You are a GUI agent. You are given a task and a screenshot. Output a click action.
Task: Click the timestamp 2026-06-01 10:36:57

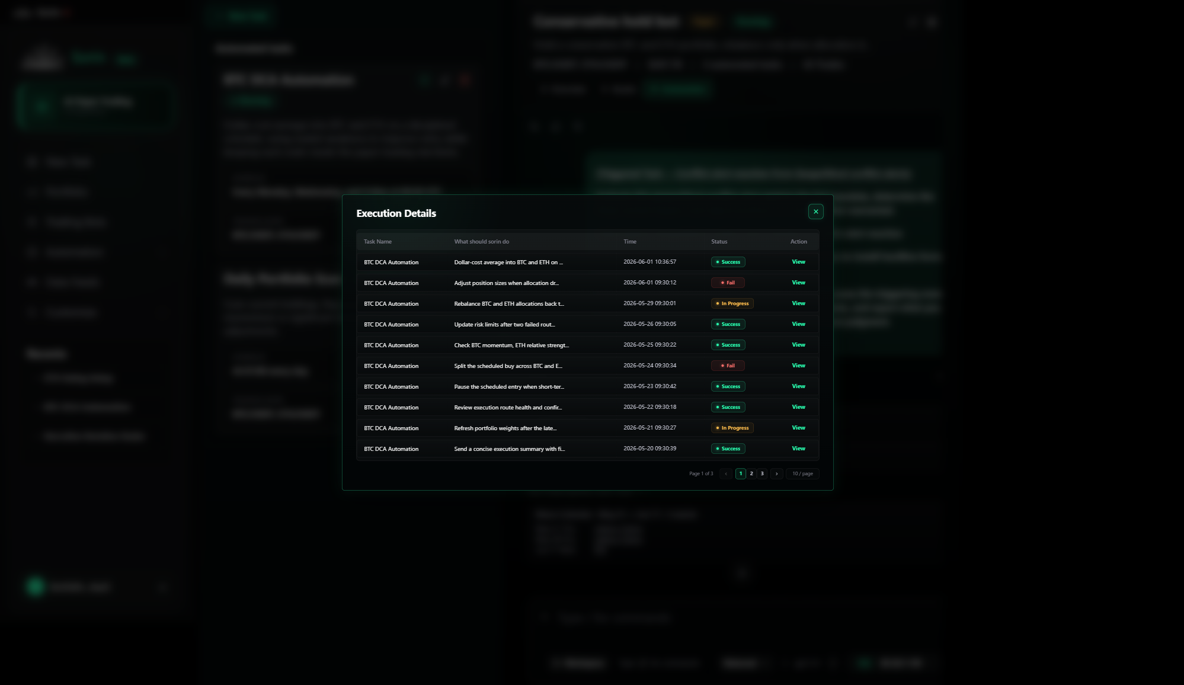pos(649,262)
